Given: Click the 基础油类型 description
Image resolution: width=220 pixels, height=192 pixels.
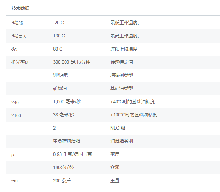Looking at the screenshot, I should 121,88.
